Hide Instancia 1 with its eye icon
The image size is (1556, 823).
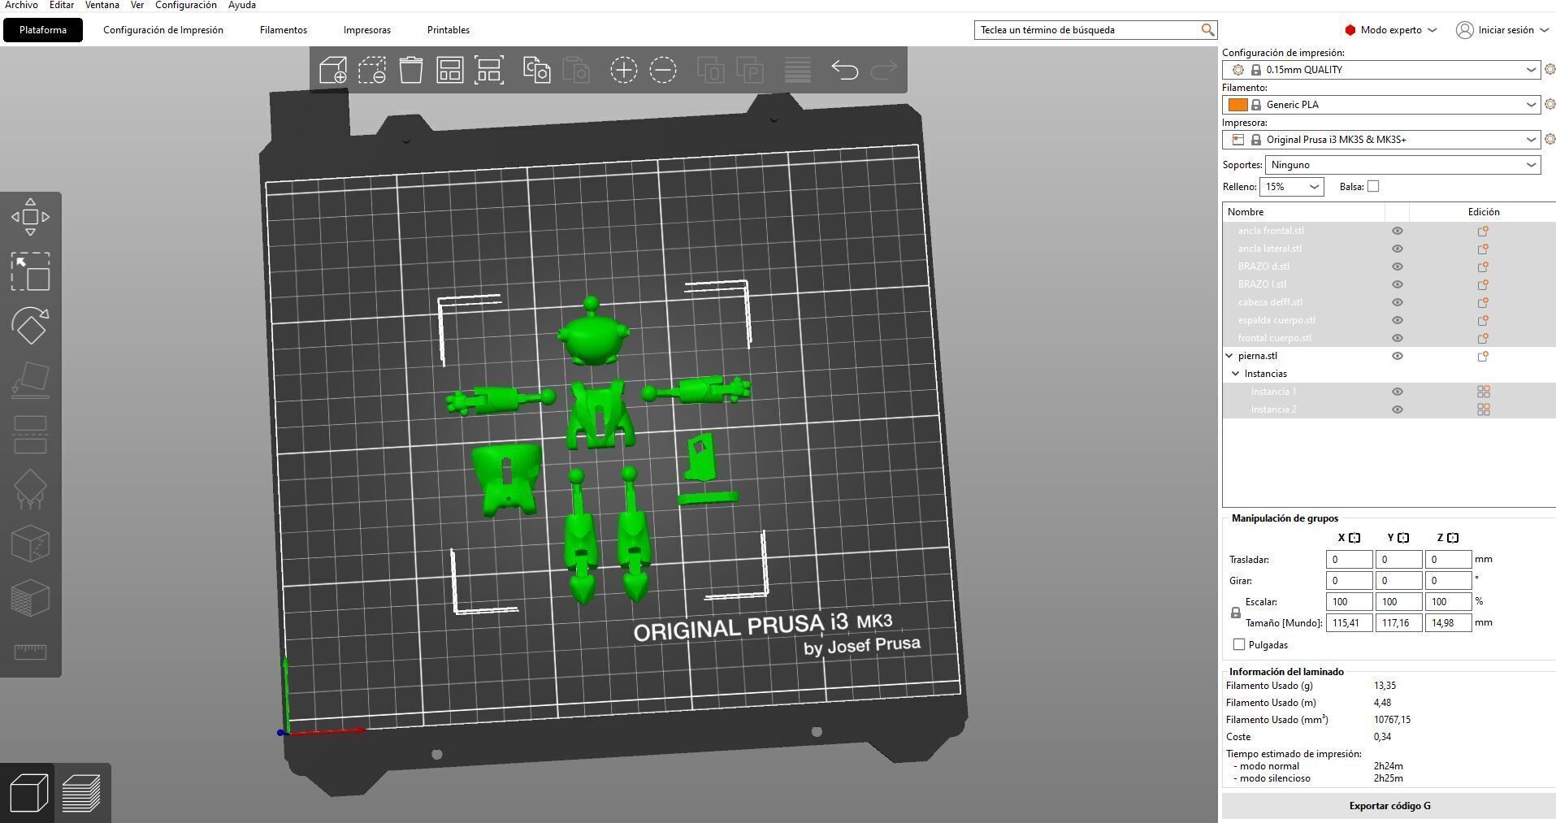[x=1398, y=392]
